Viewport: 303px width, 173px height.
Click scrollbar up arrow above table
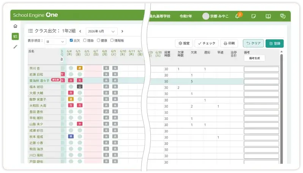(282, 52)
